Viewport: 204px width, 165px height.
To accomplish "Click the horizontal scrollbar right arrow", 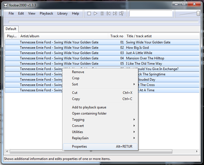I will (197, 151).
